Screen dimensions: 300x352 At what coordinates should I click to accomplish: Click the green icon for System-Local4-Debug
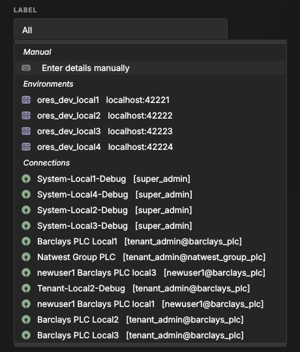point(26,194)
